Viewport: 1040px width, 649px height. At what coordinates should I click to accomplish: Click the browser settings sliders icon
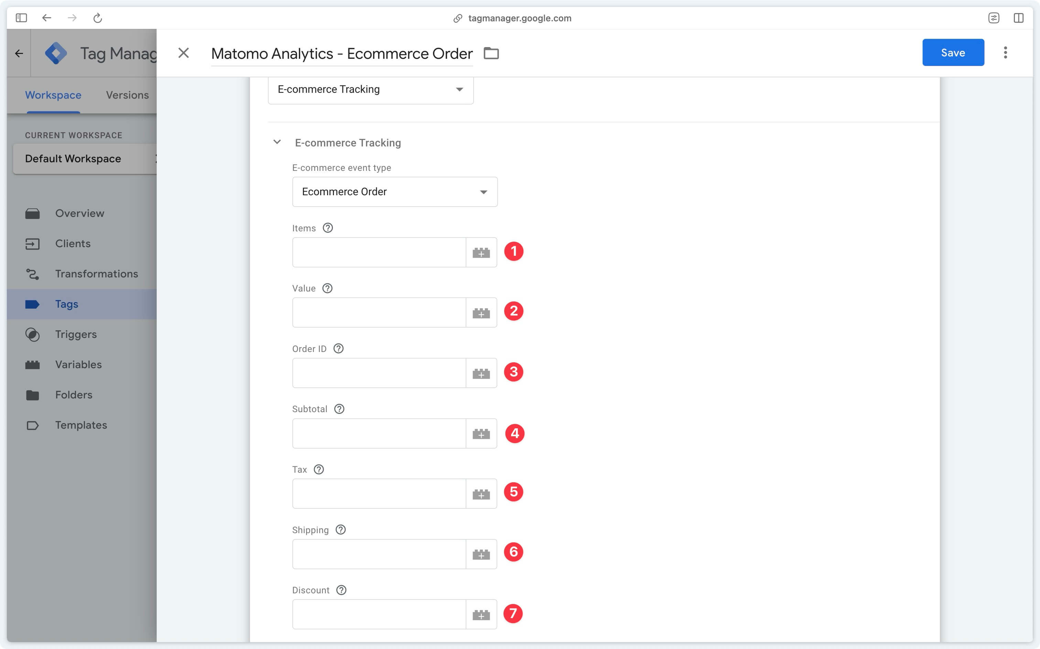pos(994,18)
